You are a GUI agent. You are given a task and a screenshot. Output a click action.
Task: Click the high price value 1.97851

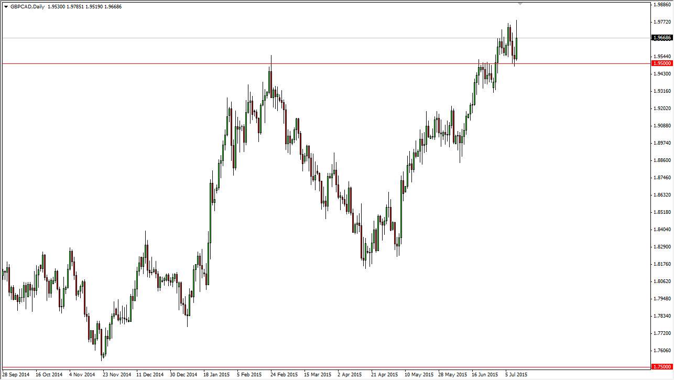coord(75,7)
